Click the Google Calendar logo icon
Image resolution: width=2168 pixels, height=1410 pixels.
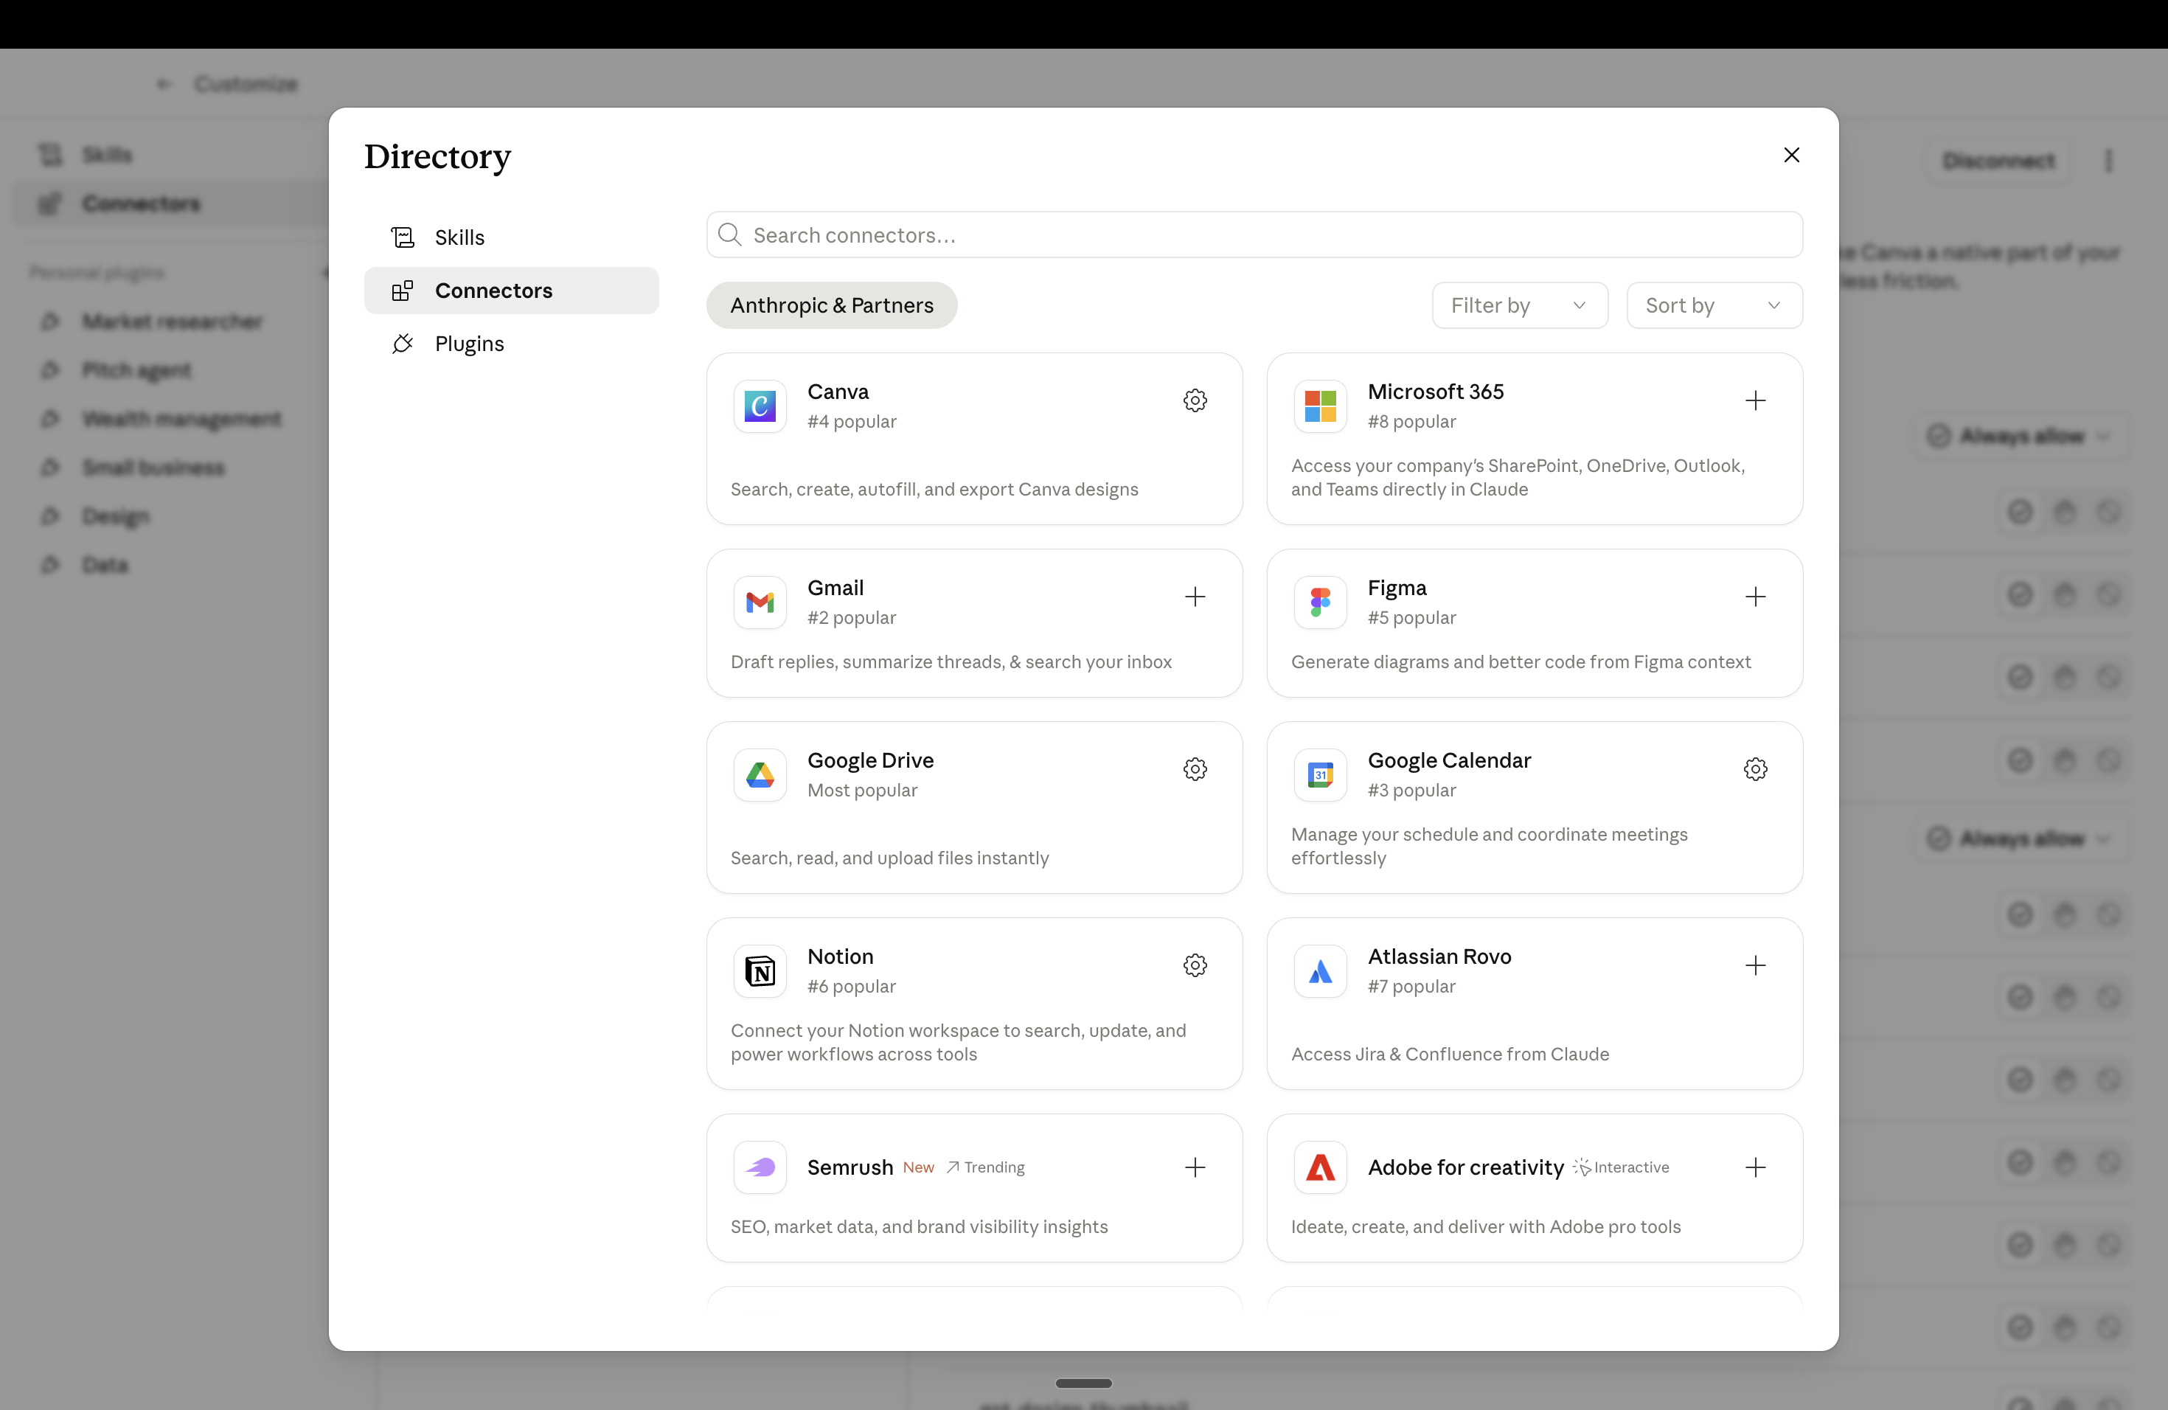click(1320, 775)
